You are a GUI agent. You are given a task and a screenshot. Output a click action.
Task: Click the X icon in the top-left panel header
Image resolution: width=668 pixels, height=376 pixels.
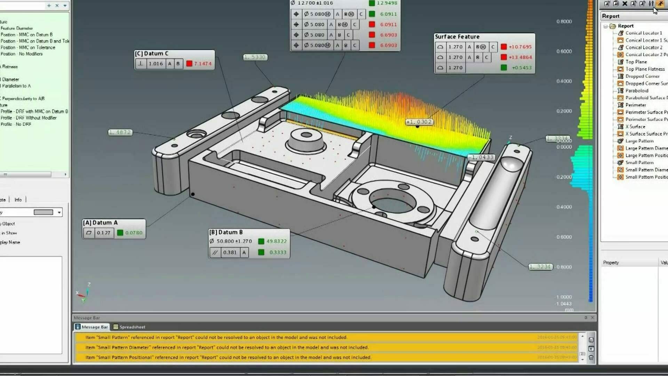click(x=57, y=6)
